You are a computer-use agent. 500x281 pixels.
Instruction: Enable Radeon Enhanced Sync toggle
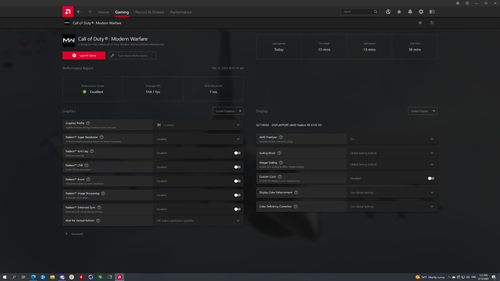pyautogui.click(x=237, y=209)
